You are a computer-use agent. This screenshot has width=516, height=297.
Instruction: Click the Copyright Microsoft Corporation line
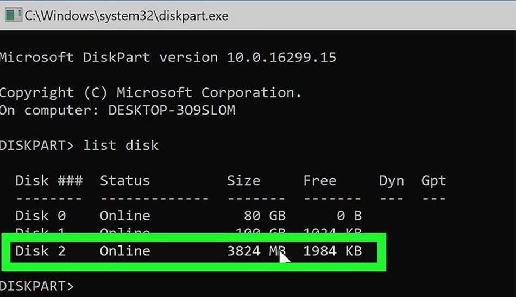(x=150, y=93)
